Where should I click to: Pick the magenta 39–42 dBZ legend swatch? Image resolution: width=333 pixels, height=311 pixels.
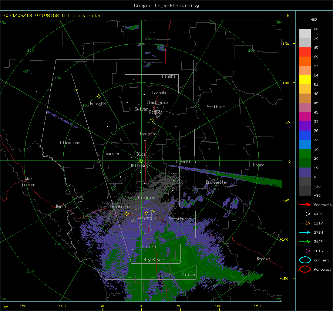click(305, 117)
